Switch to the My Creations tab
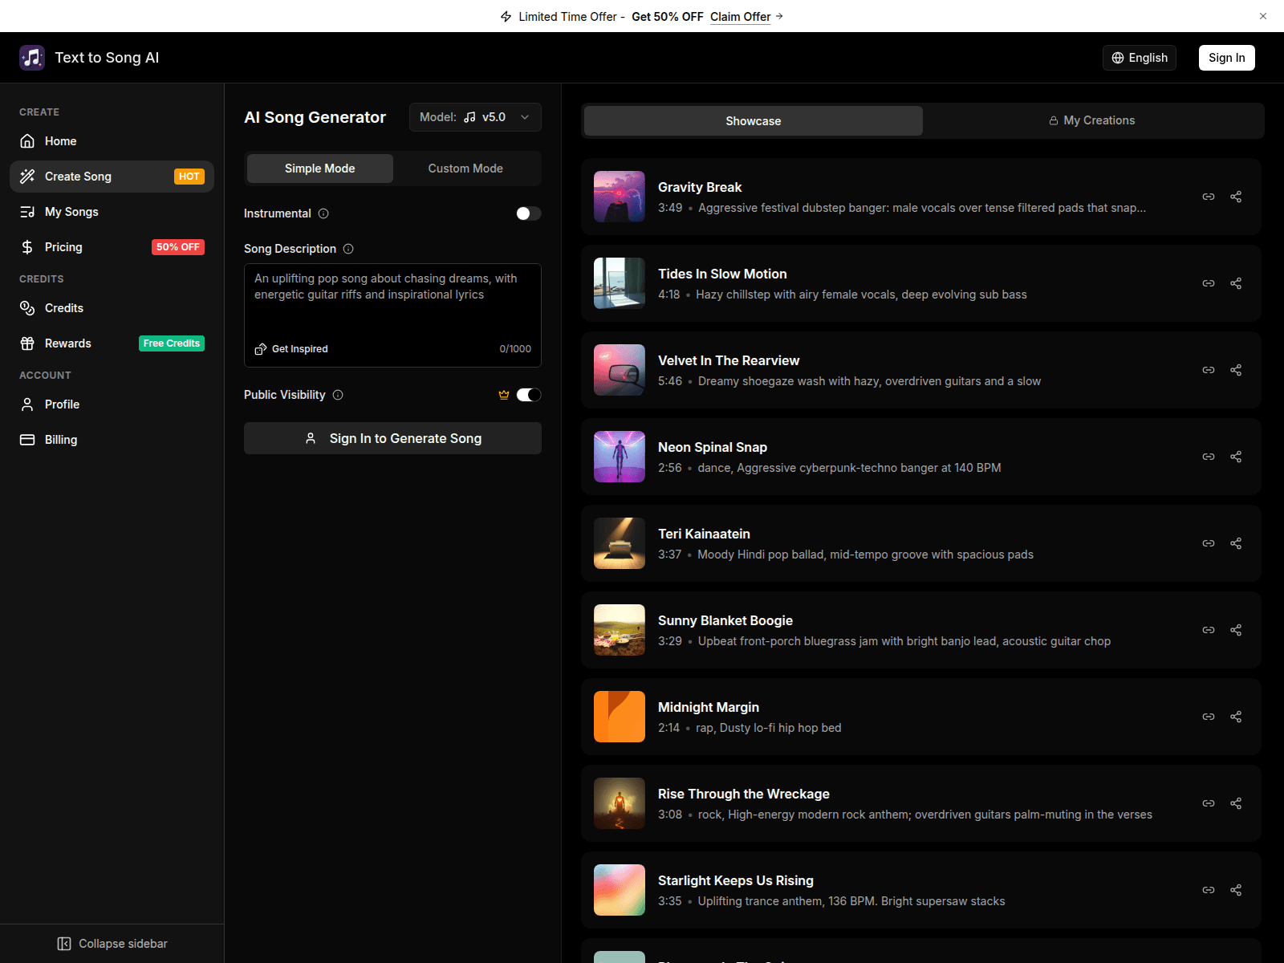The height and width of the screenshot is (963, 1284). tap(1092, 120)
